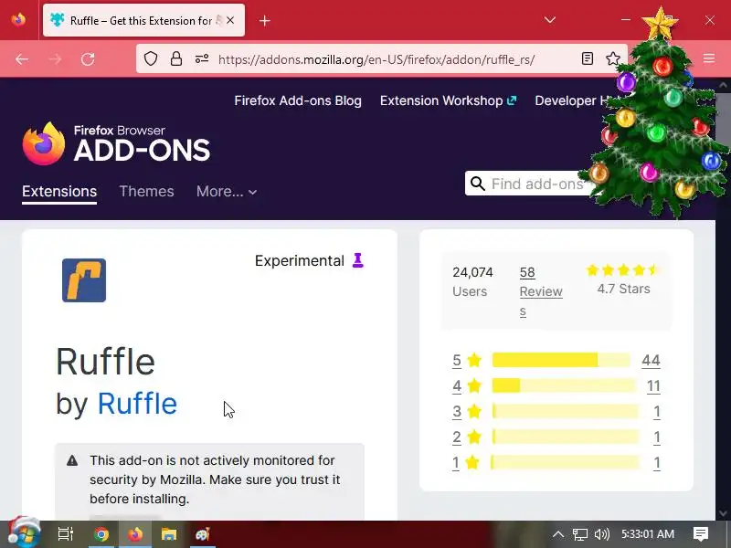Click the Ruffle extension icon

pyautogui.click(x=84, y=280)
